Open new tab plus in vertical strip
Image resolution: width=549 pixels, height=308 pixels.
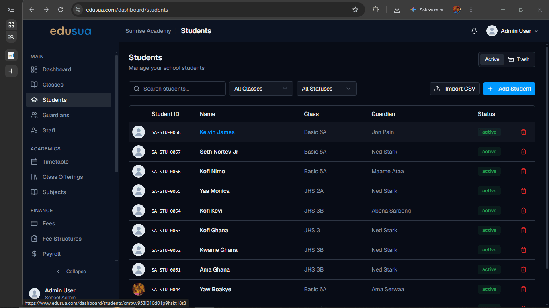[11, 71]
